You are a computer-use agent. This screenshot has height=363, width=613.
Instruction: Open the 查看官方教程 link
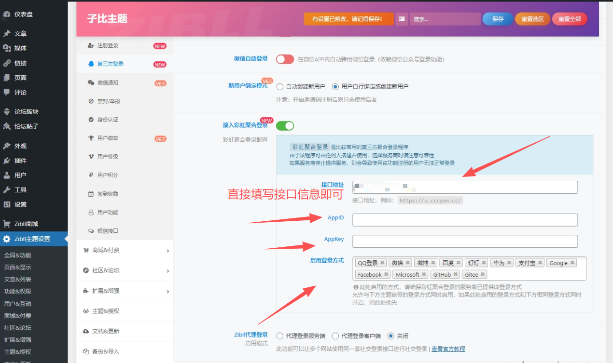coord(448,349)
